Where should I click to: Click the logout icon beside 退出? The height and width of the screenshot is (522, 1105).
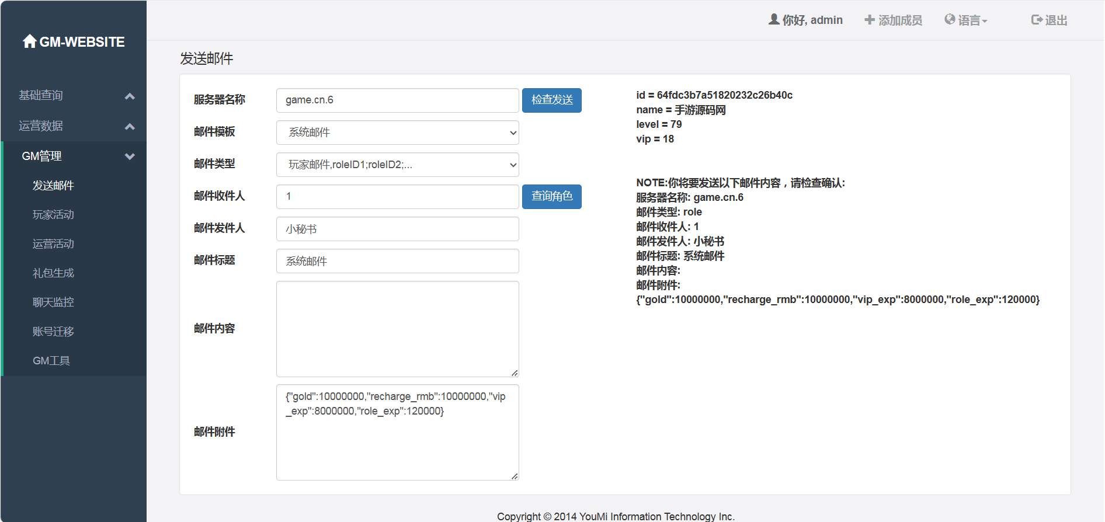coord(1037,20)
